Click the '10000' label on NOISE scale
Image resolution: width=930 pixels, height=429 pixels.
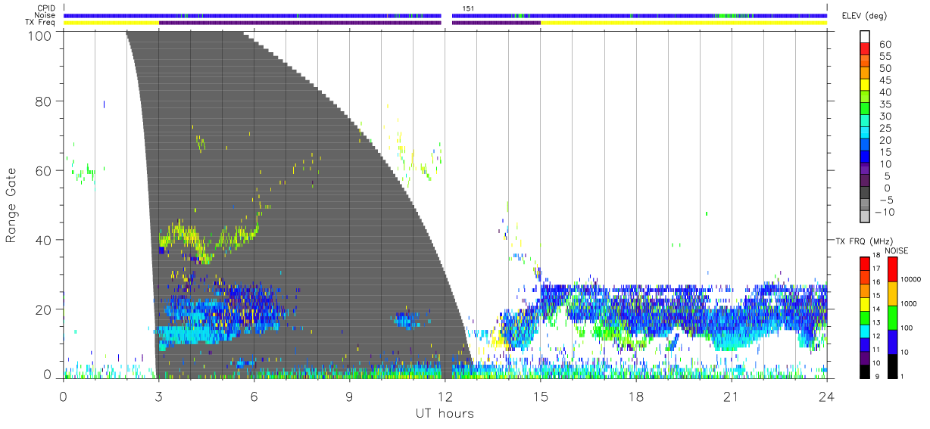911,280
